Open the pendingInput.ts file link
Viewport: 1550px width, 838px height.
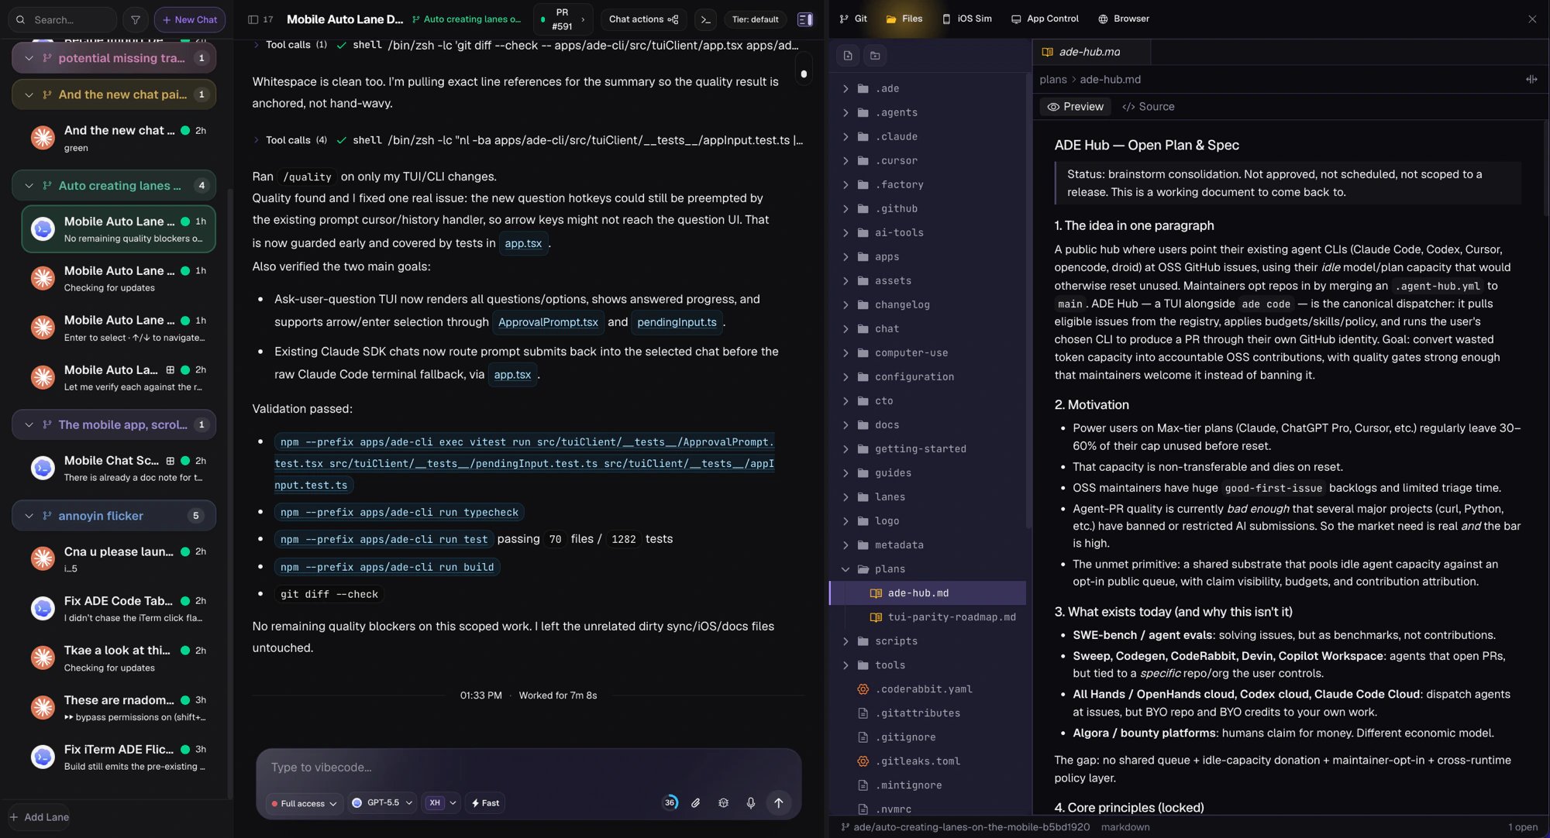[677, 322]
